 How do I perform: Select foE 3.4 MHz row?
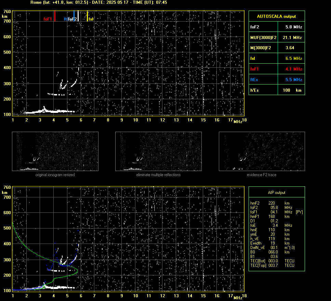pos(271,225)
